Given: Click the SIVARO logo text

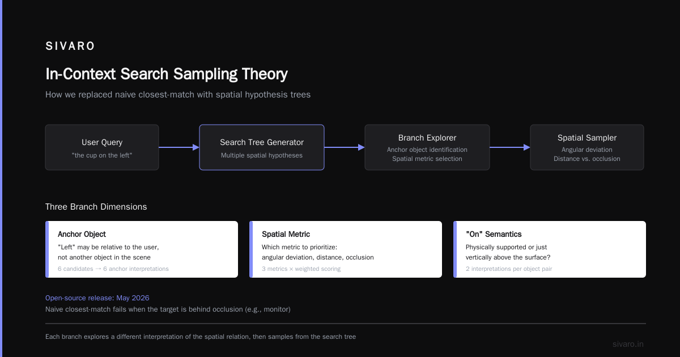Looking at the screenshot, I should (70, 46).
